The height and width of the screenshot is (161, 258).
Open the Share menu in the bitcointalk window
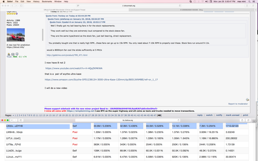(247, 6)
